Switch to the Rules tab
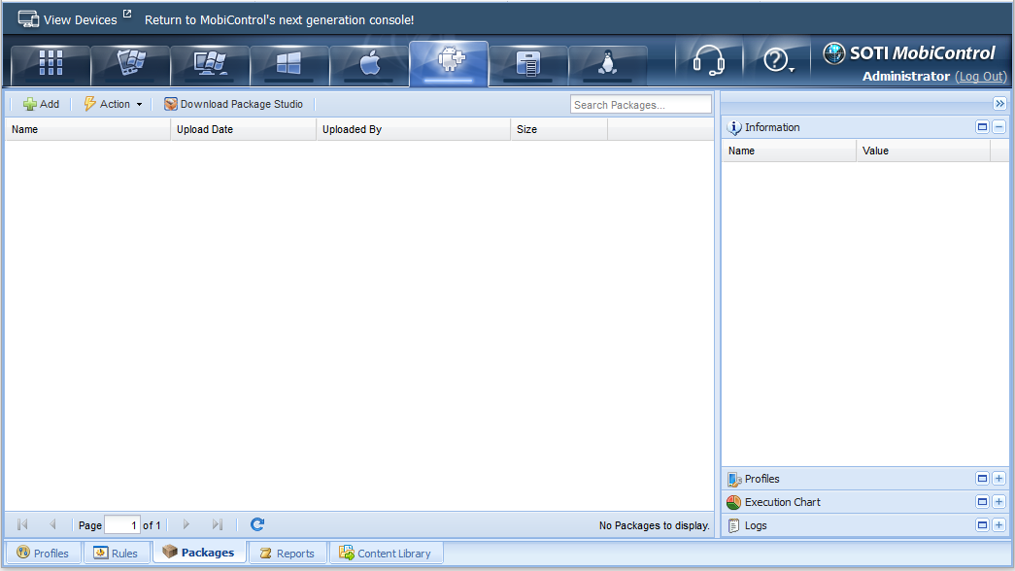 (x=116, y=554)
